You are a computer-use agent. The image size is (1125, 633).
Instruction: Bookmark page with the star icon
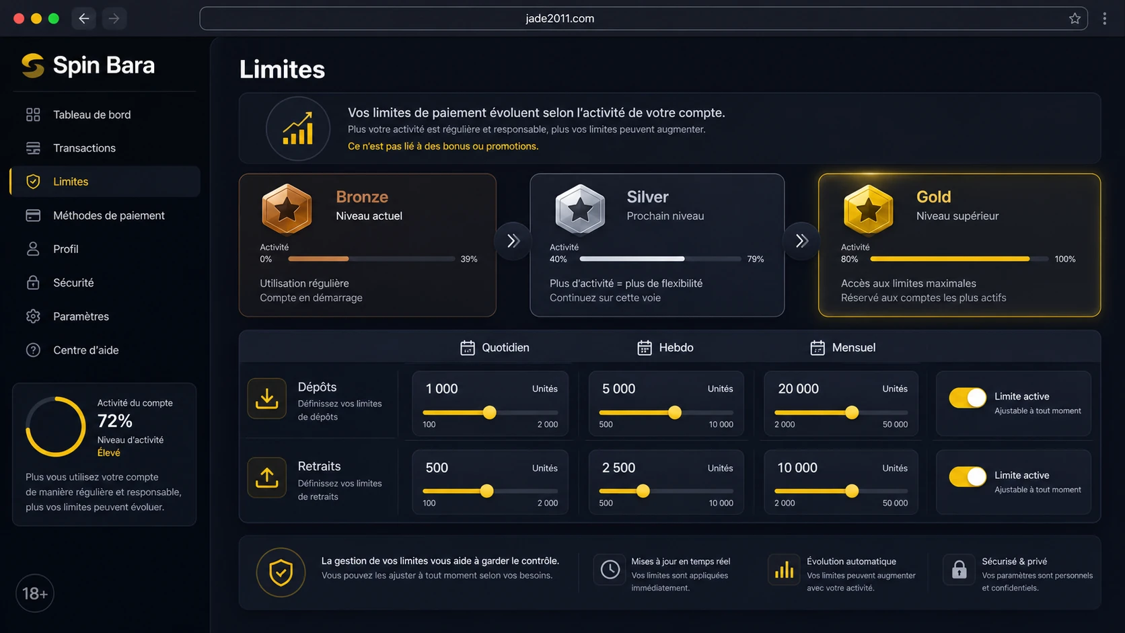pos(1075,18)
